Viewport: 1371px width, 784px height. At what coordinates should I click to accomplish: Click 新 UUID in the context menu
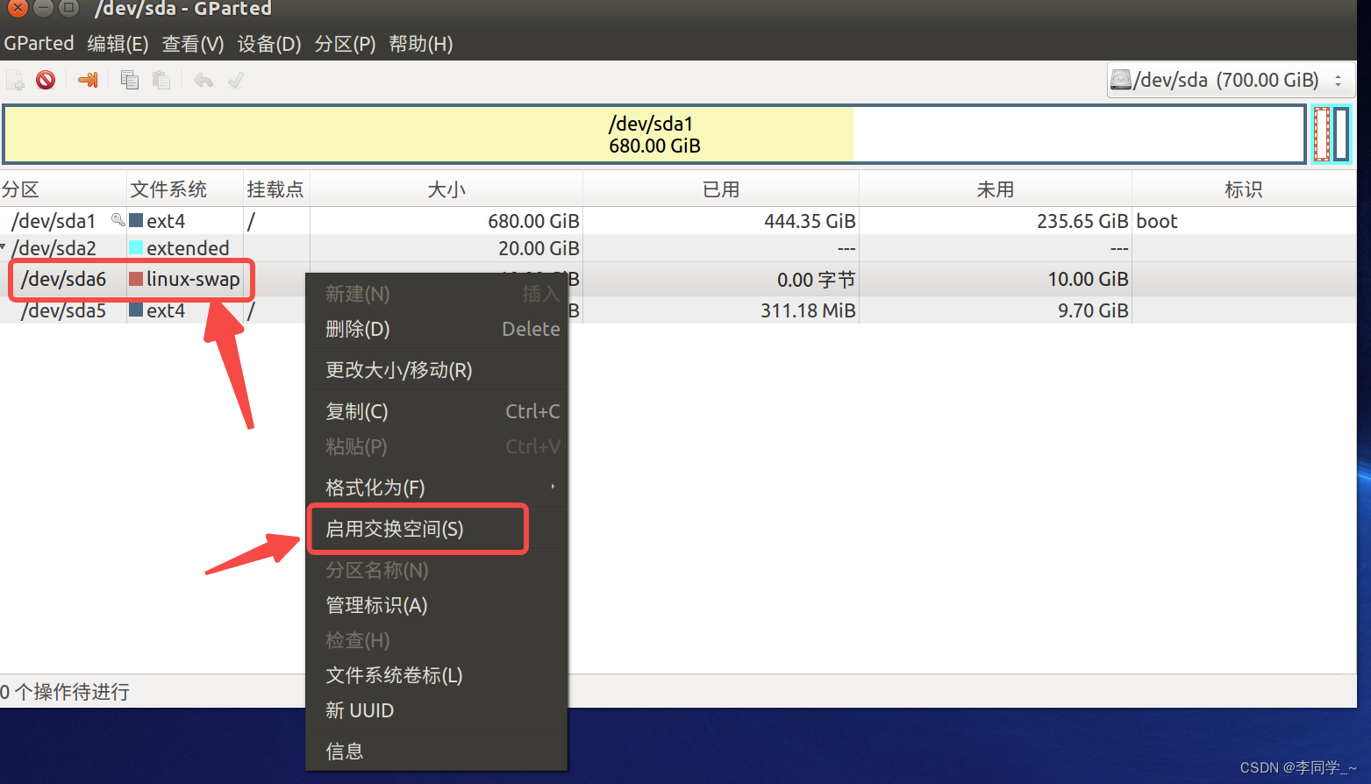(360, 710)
